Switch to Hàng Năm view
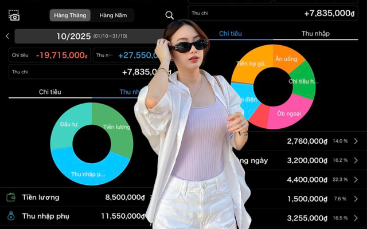 113,15
